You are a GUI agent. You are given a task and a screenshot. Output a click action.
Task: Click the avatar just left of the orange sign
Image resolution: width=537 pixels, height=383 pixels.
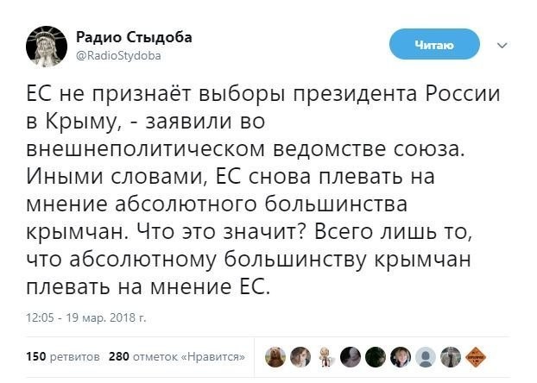coord(452,355)
